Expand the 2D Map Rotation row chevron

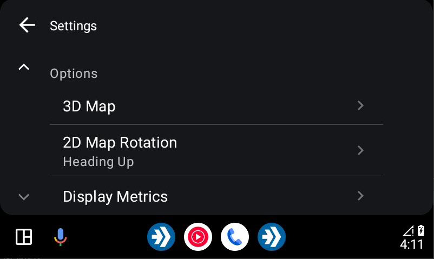coord(360,150)
